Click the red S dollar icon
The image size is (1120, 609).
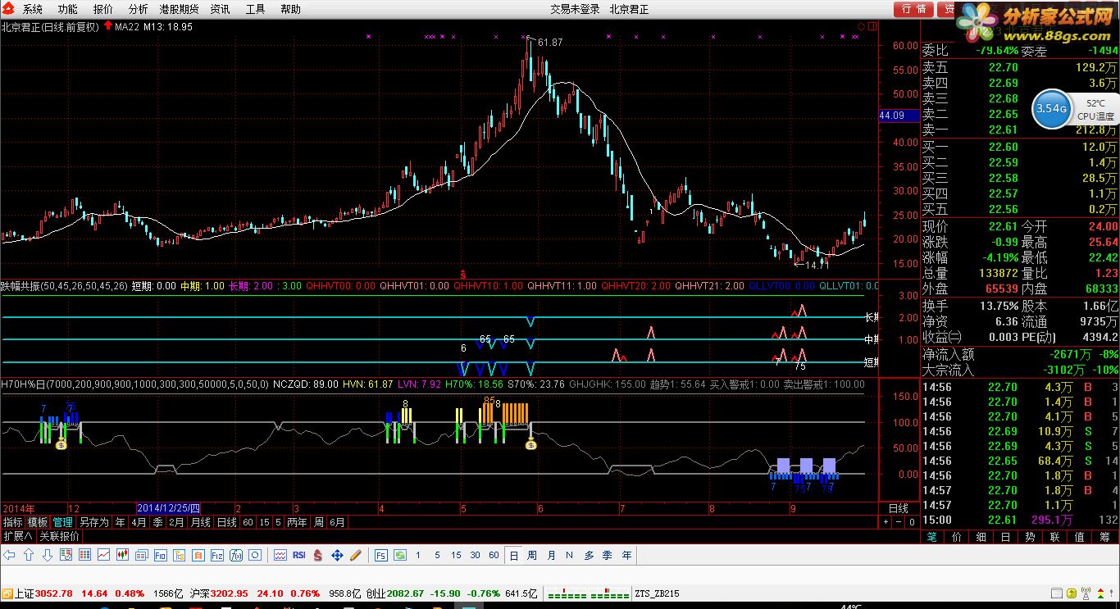317,555
